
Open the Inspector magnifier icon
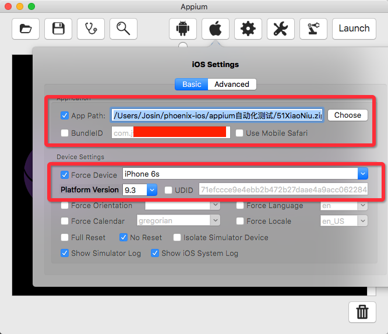click(124, 29)
